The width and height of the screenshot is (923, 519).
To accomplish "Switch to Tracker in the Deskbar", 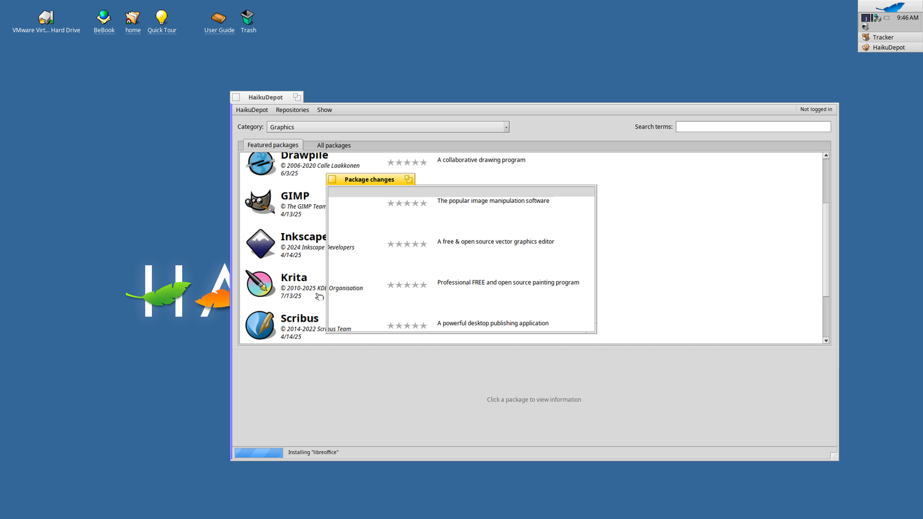I will coord(890,38).
